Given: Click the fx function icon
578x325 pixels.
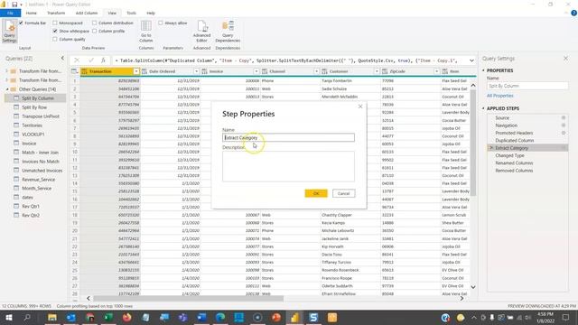Looking at the screenshot, I should 103,60.
